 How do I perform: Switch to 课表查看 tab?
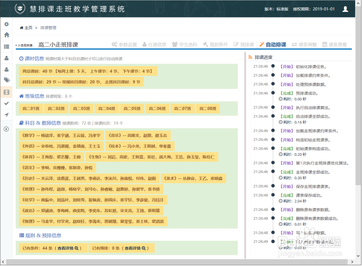[334, 45]
